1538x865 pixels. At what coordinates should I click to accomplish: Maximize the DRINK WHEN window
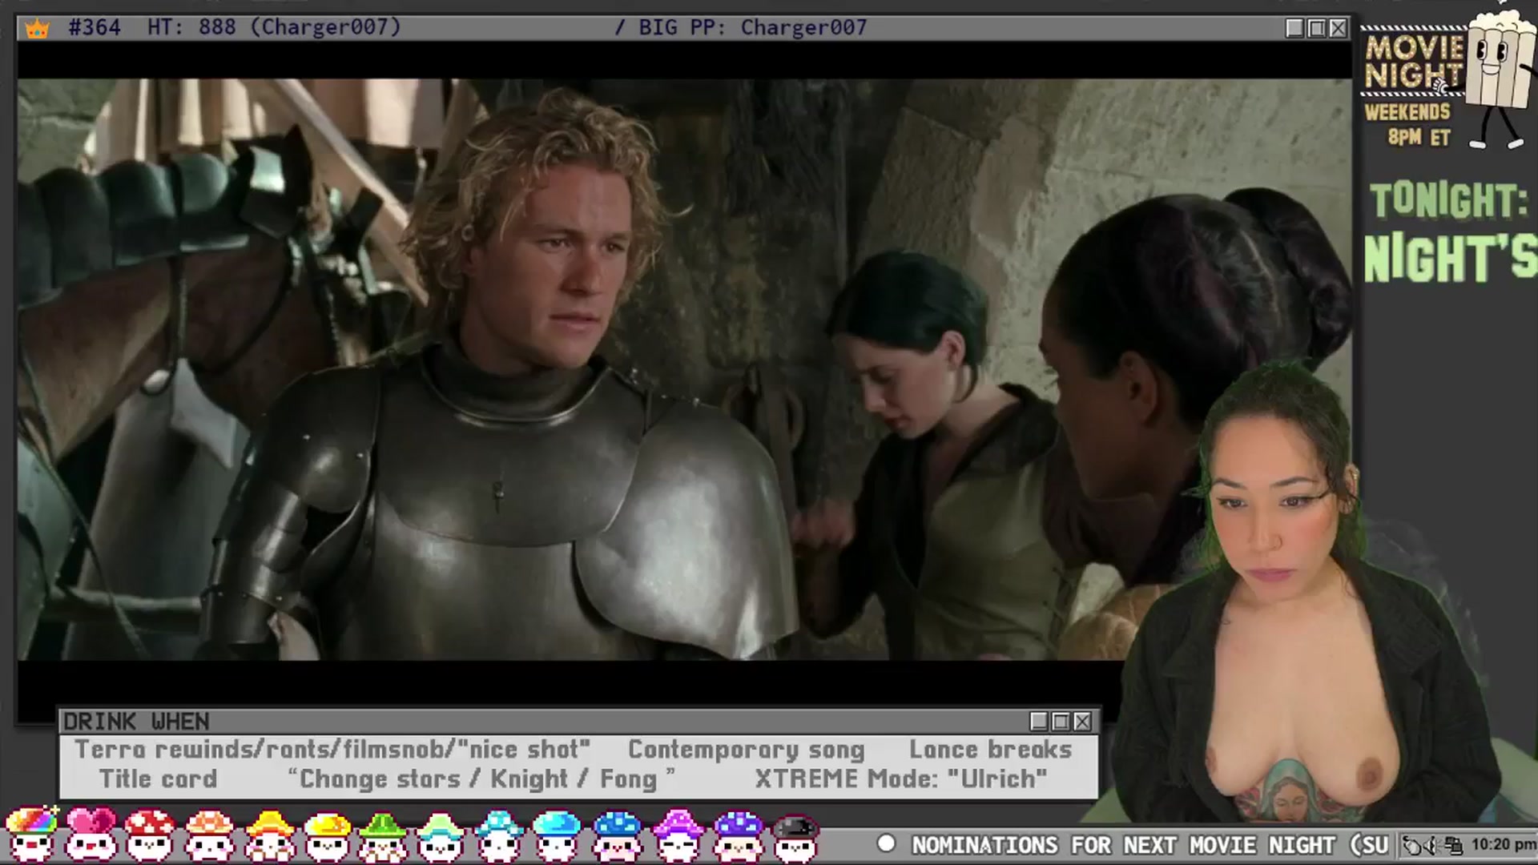point(1061,722)
